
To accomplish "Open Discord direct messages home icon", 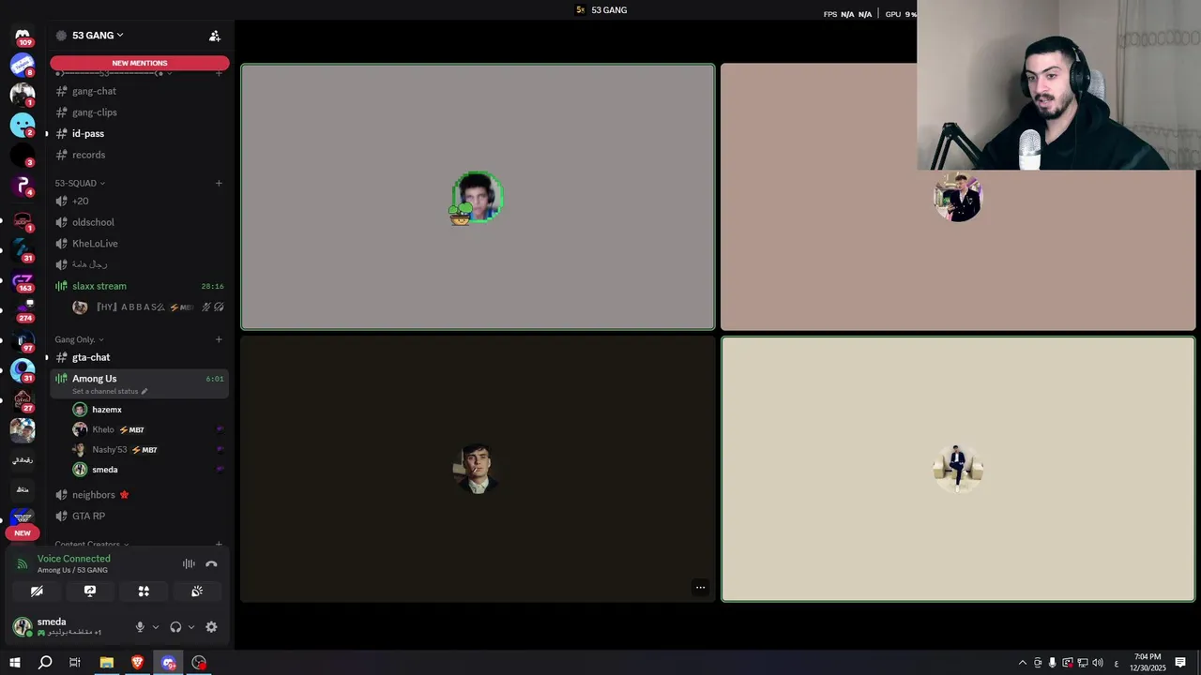I will pos(23,35).
